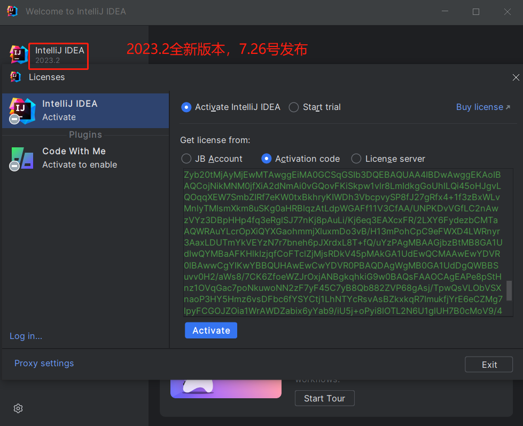Open the Buy license link

pyautogui.click(x=483, y=107)
